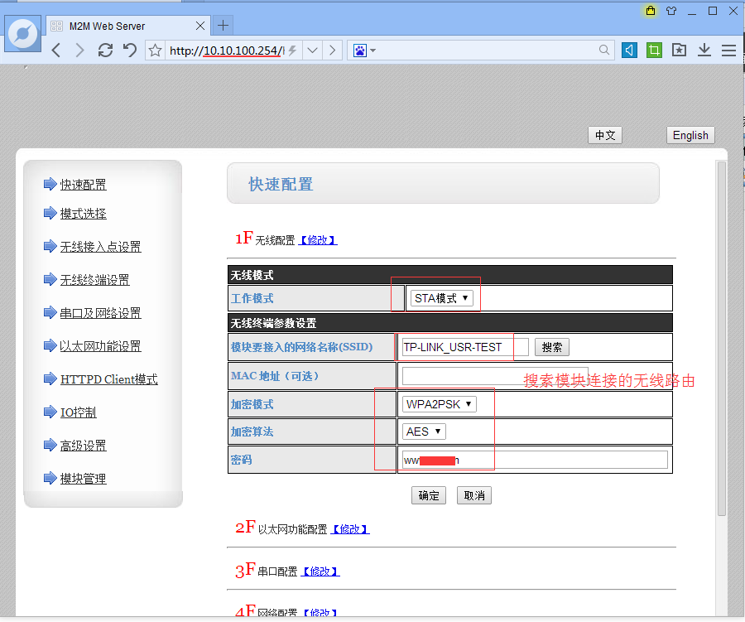Click the green screenshot crop icon

(x=654, y=51)
